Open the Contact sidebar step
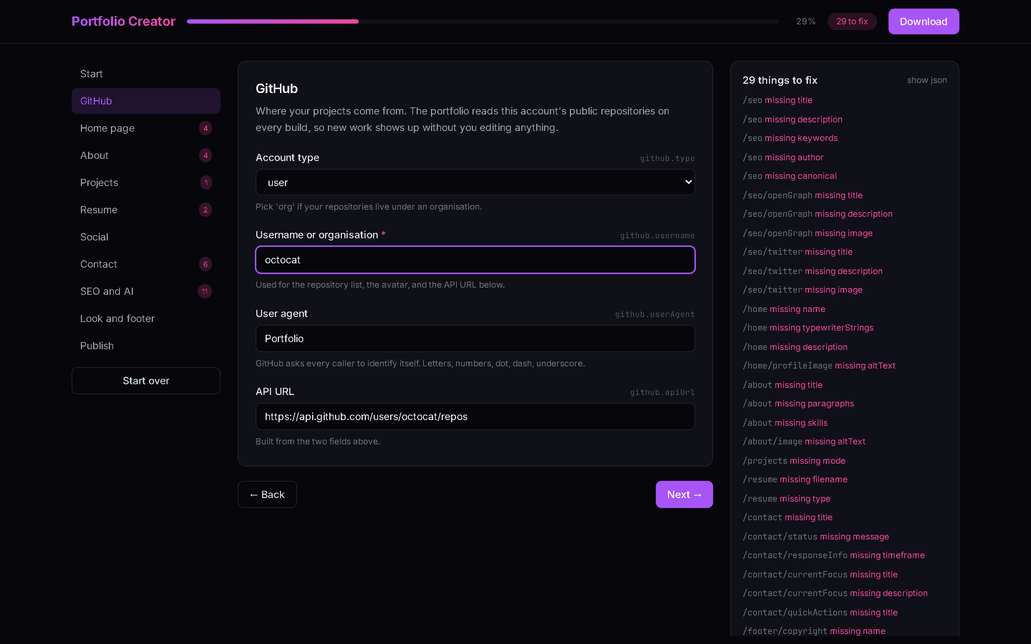Screen dimensions: 1031x644 point(146,264)
